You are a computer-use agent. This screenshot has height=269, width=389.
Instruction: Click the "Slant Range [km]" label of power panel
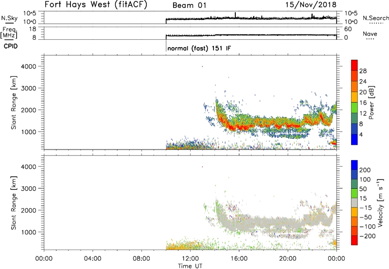pyautogui.click(x=14, y=102)
